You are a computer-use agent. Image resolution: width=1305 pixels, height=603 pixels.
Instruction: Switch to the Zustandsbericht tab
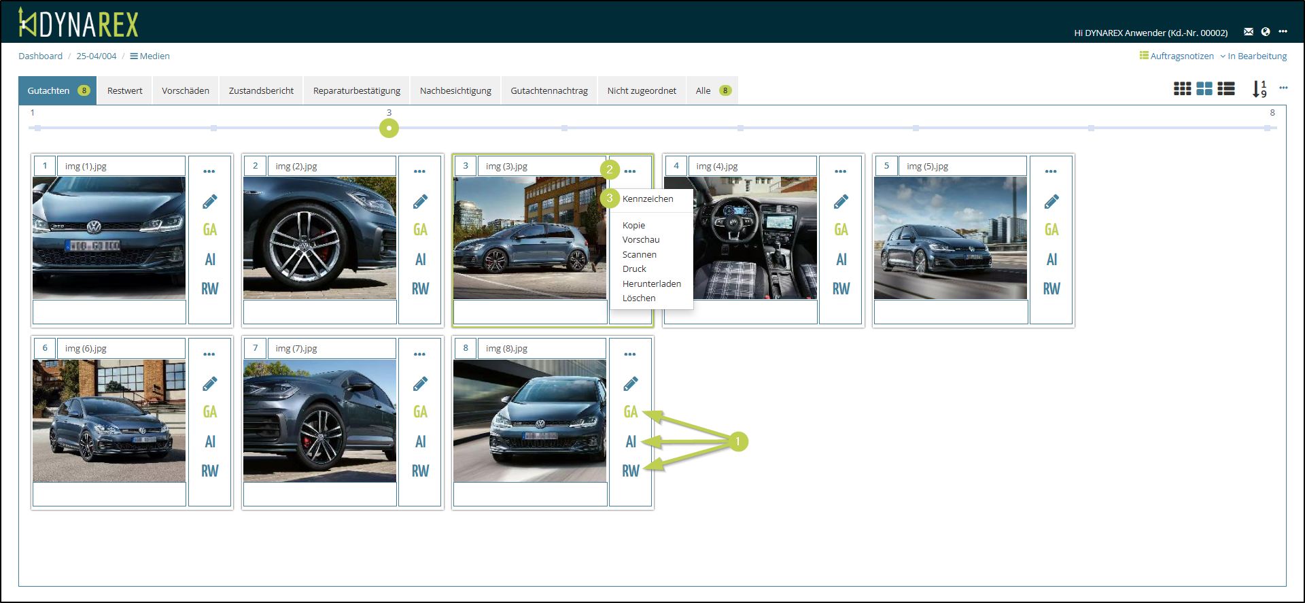261,90
